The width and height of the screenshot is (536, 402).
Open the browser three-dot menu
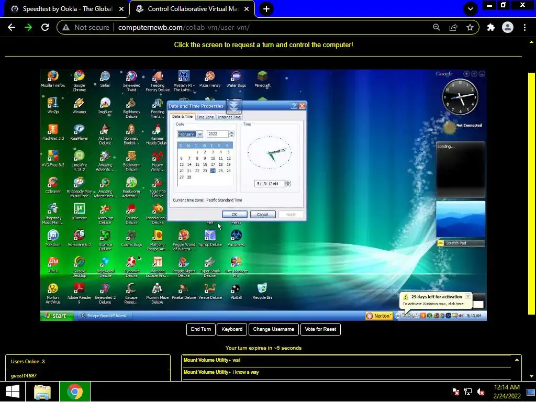tap(524, 27)
